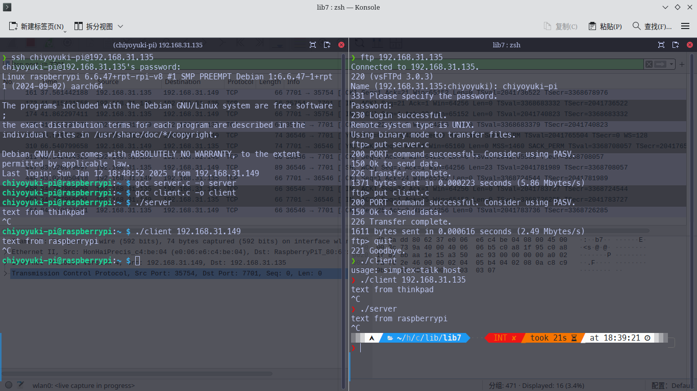Close the lib7 zsh pane
Screen dimensions: 697x391
[690, 45]
